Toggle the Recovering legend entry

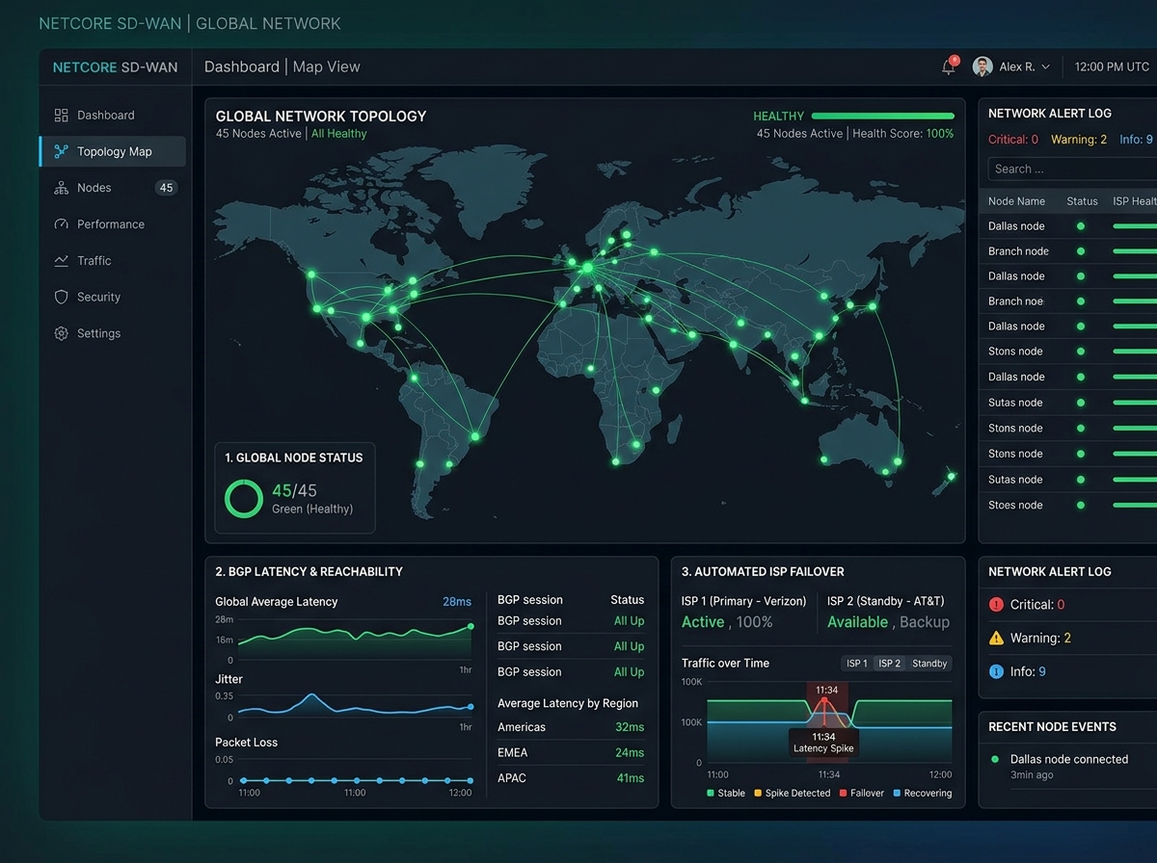click(x=922, y=794)
